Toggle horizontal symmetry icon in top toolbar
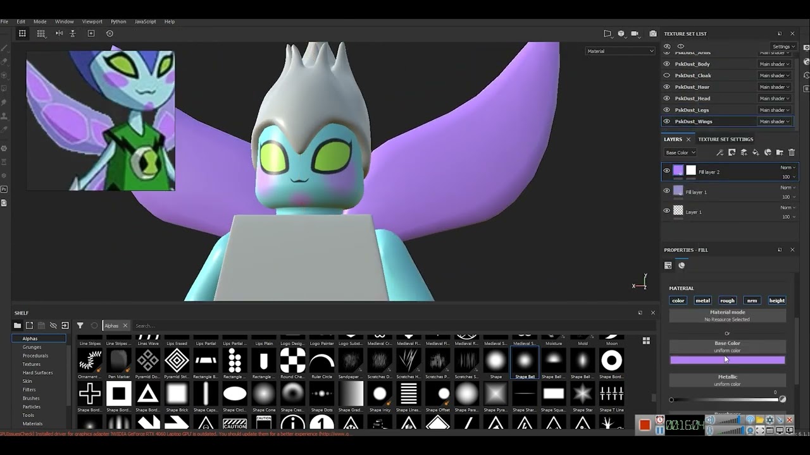The image size is (810, 455). pos(59,33)
